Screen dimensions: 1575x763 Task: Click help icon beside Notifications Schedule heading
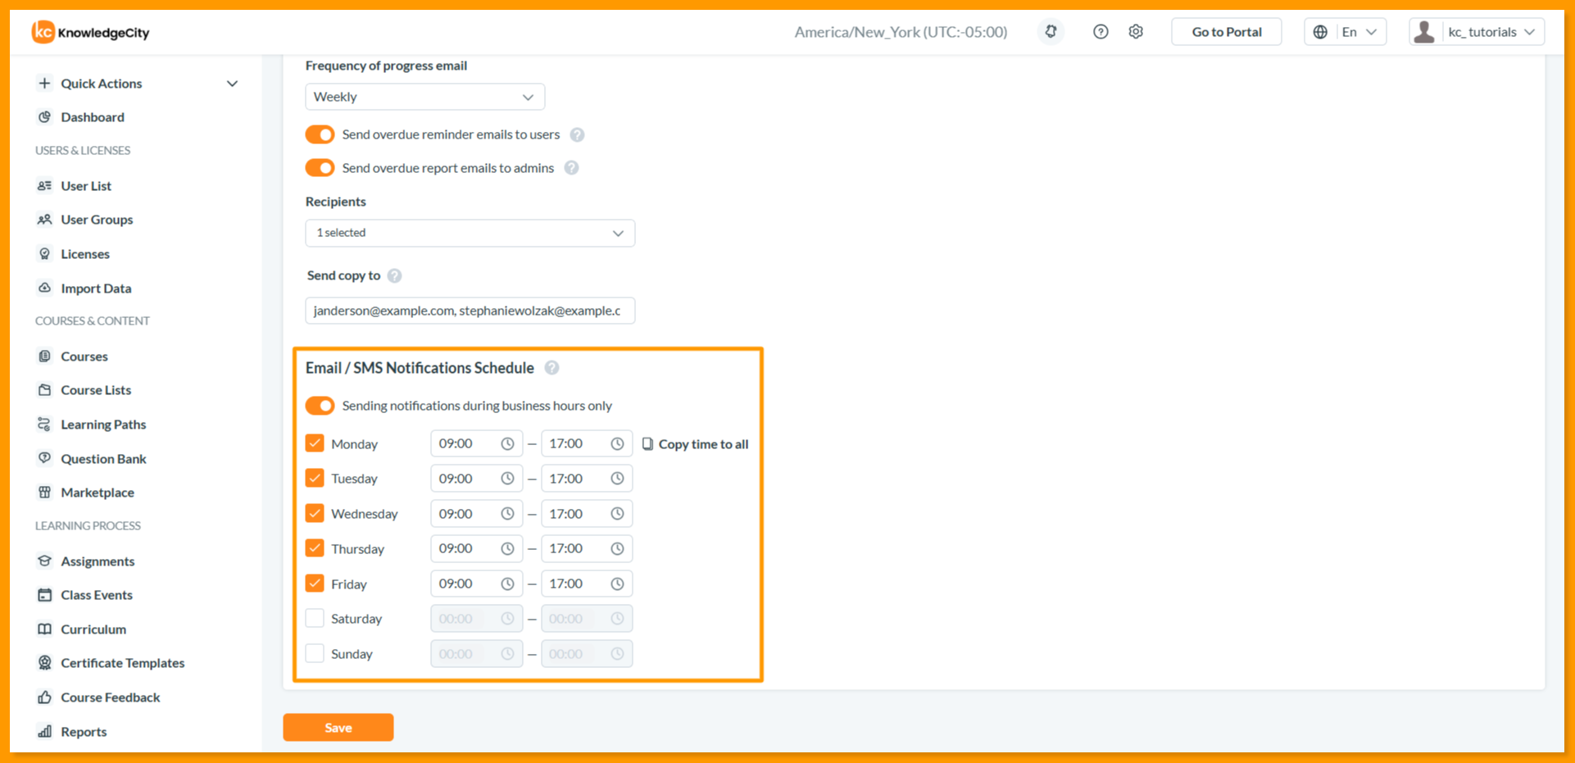pos(551,368)
